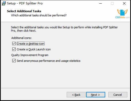Uncheck the Create a desktop icon checkbox
This screenshot has height=101, width=131.
(14, 44)
